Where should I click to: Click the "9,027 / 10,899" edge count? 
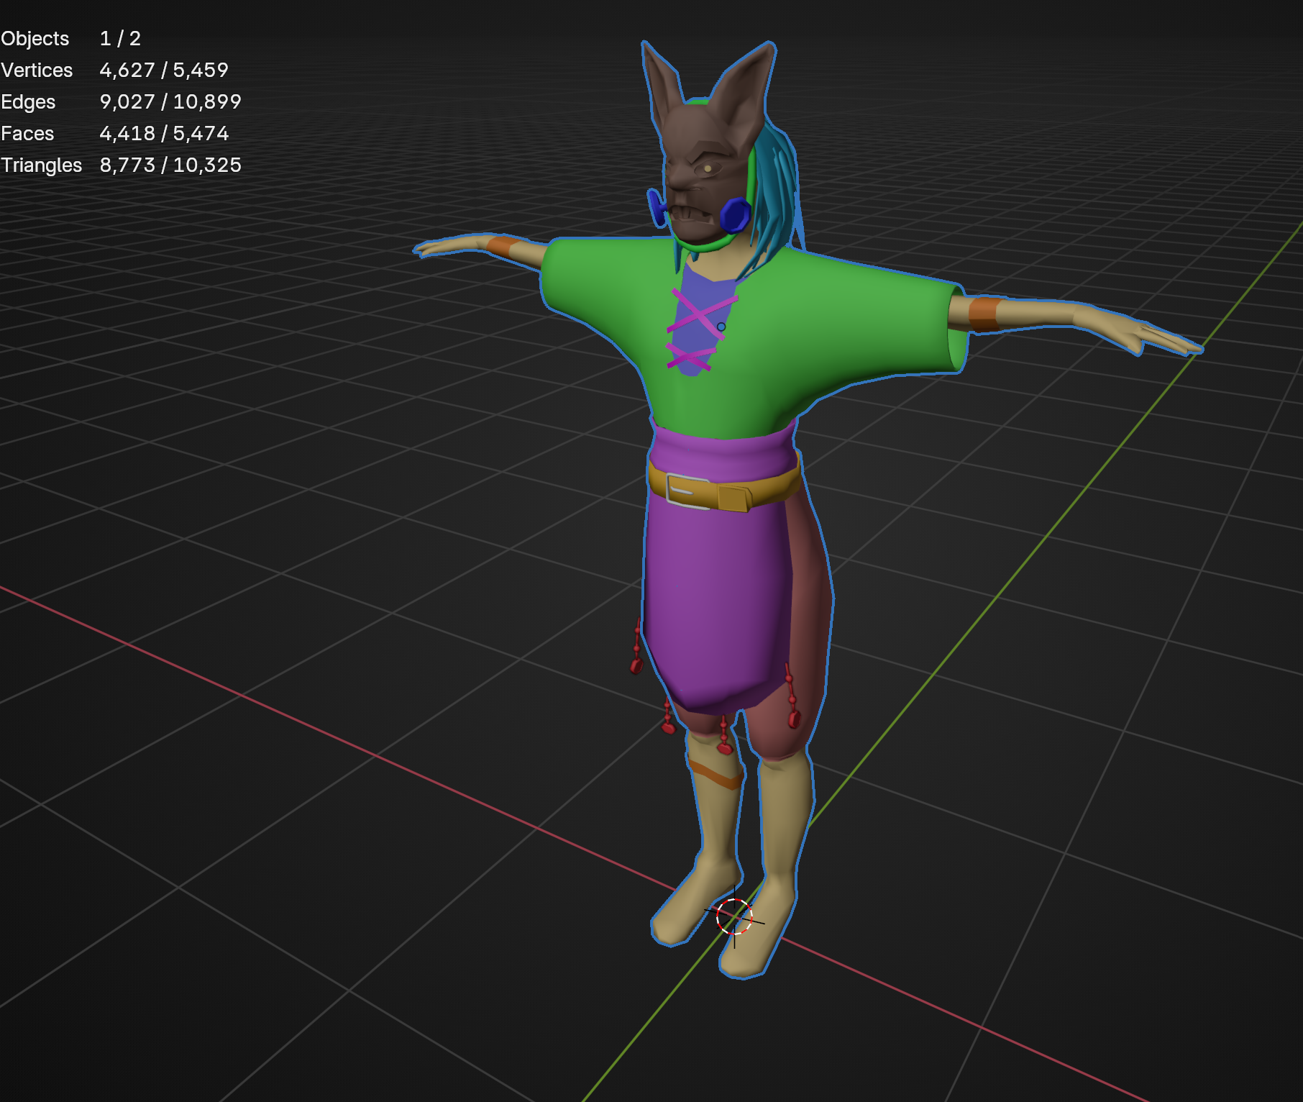[170, 102]
